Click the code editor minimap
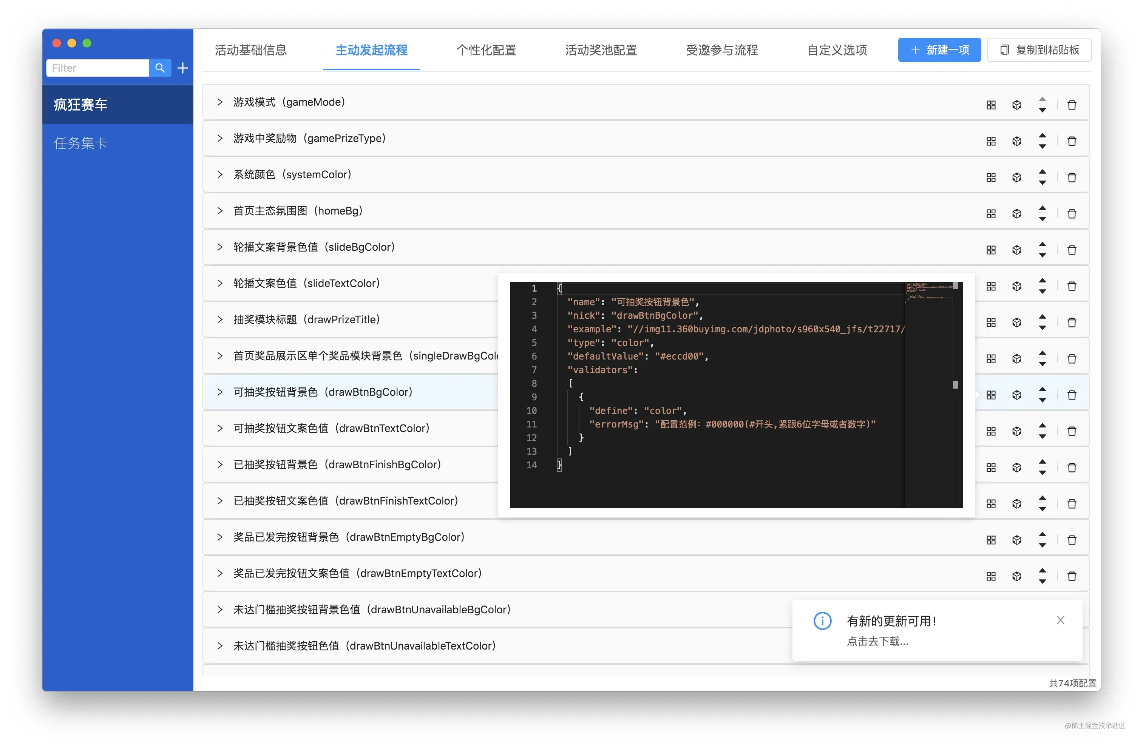The width and height of the screenshot is (1143, 747). pyautogui.click(x=928, y=394)
